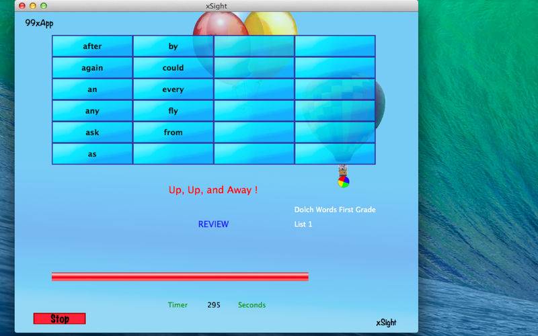Click the small balloon basket above the ball
The height and width of the screenshot is (336, 538).
click(342, 170)
